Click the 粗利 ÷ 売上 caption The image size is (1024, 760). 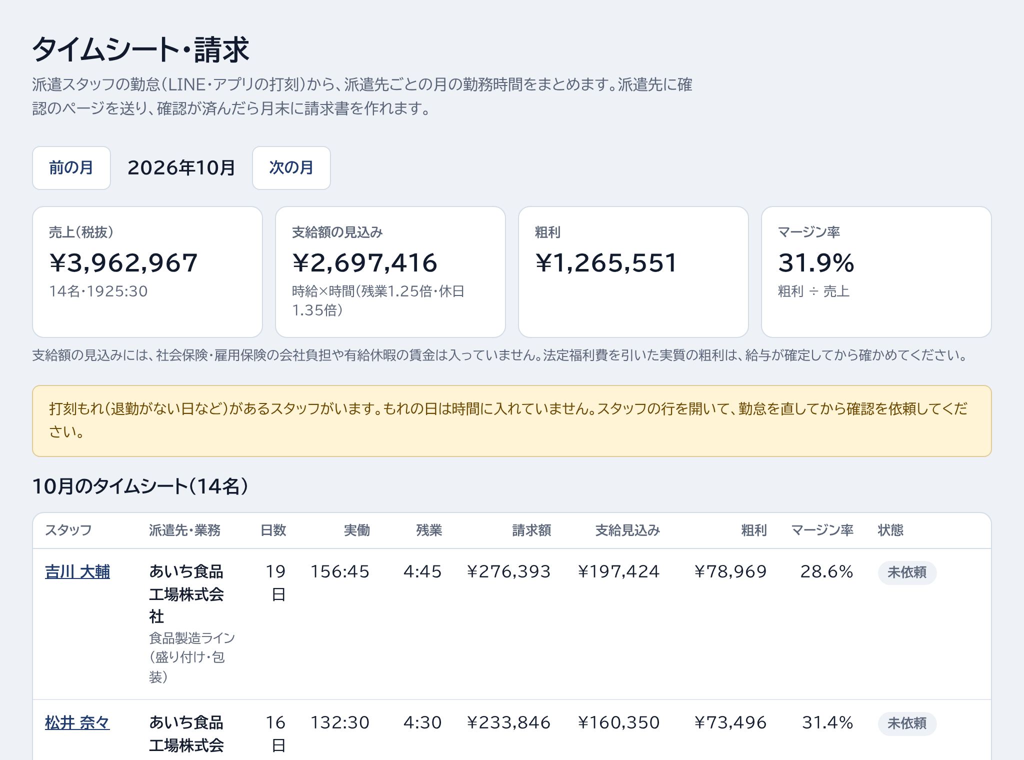813,291
